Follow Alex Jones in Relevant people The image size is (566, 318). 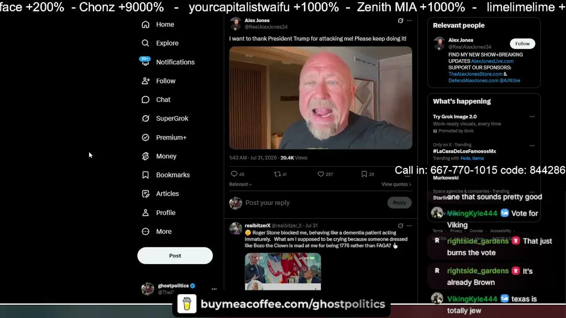[x=522, y=43]
